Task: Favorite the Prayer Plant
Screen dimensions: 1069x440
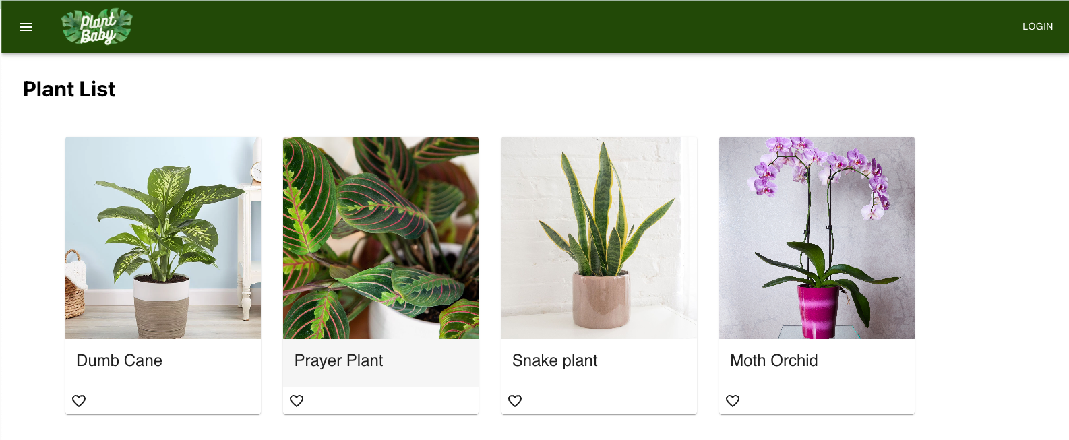Action: click(x=297, y=400)
